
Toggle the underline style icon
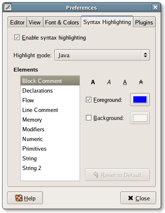click(125, 82)
